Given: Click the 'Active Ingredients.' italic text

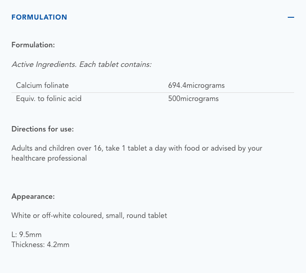Looking at the screenshot, I should (44, 65).
